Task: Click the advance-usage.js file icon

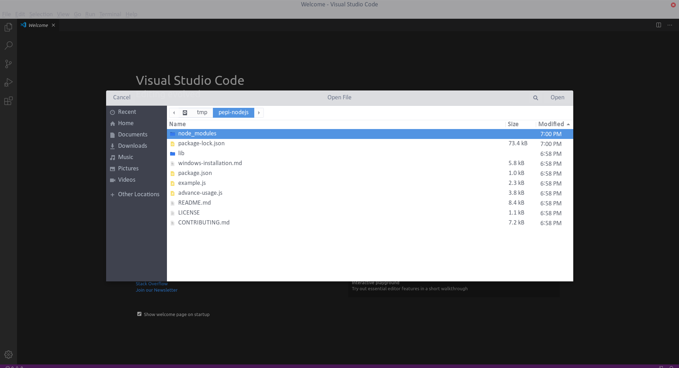Action: [173, 193]
